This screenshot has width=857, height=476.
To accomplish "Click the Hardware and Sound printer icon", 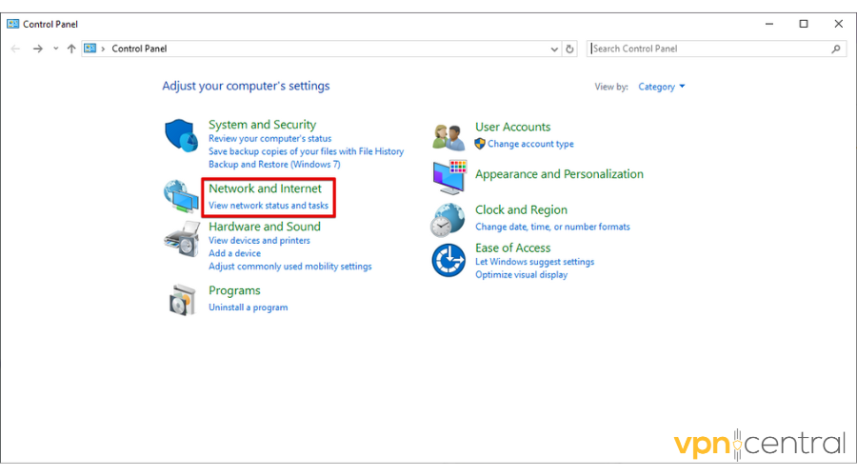I will pyautogui.click(x=180, y=239).
